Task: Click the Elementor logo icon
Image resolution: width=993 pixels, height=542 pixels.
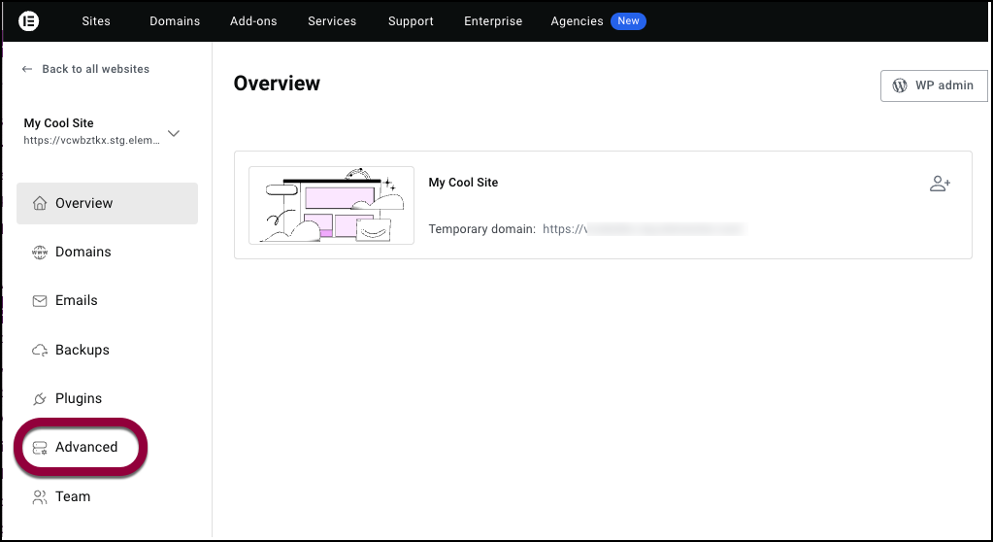Action: pos(29,20)
